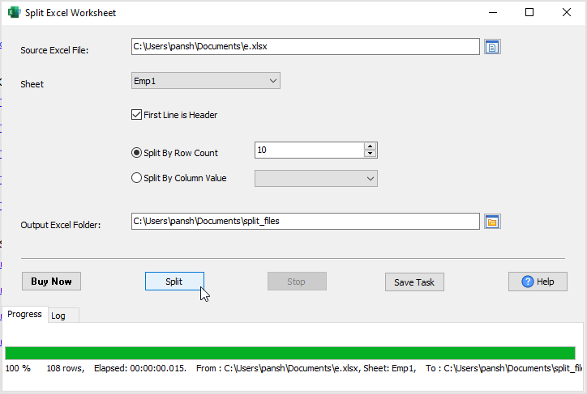Click the row count number field
Viewport: 587px width, 394px height.
coord(308,150)
